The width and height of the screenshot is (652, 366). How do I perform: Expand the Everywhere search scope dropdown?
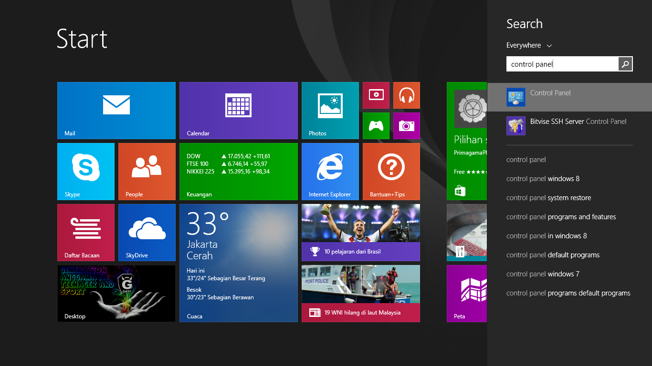point(529,45)
